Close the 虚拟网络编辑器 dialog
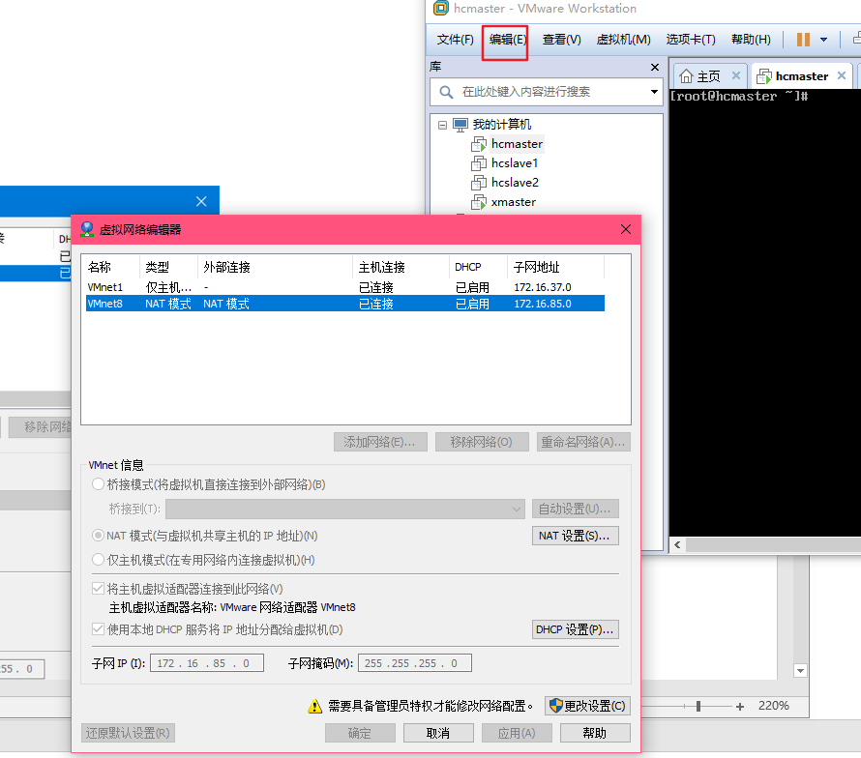This screenshot has width=861, height=758. point(625,229)
